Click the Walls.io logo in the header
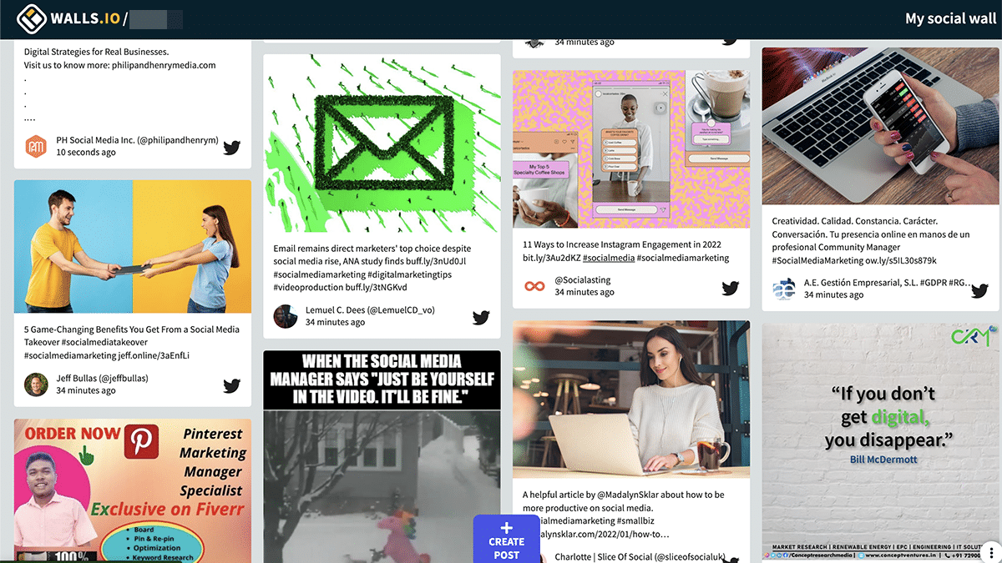The width and height of the screenshot is (1002, 563). point(68,18)
